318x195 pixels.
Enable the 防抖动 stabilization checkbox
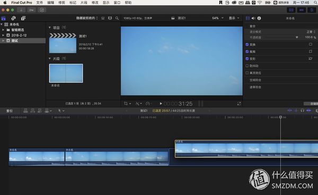[247, 66]
